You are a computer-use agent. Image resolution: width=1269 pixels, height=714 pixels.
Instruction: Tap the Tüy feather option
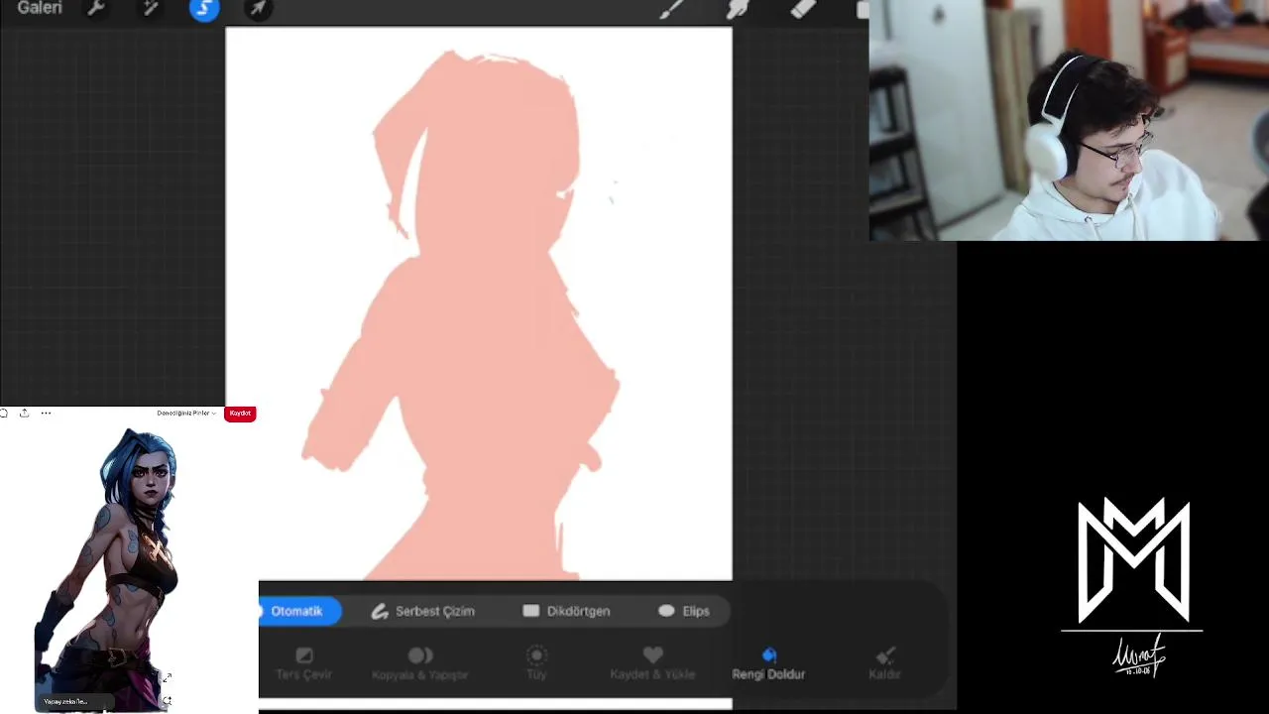[536, 663]
